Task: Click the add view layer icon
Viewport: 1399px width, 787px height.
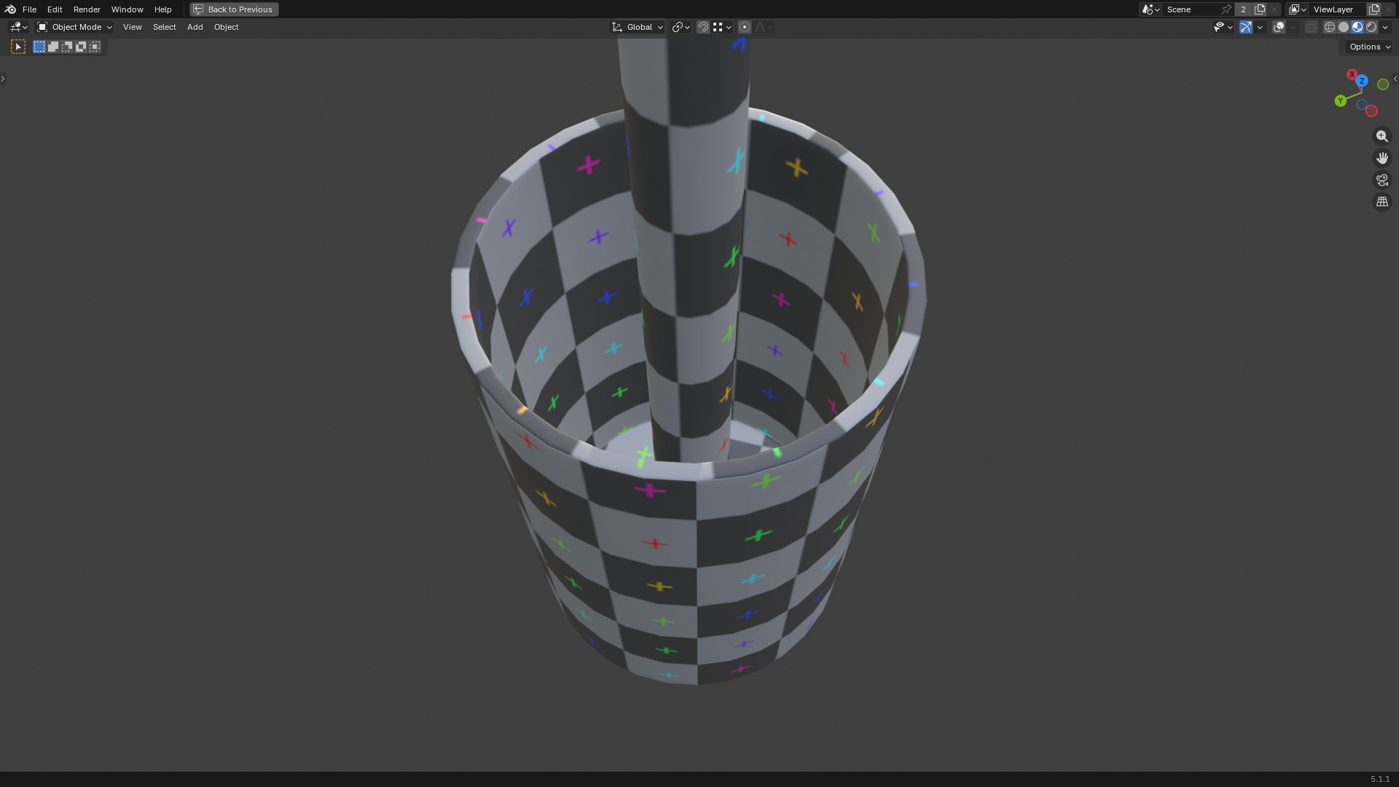Action: 1374,9
